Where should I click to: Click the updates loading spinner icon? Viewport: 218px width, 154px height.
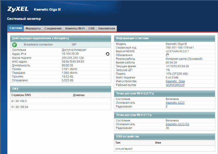click(x=167, y=55)
